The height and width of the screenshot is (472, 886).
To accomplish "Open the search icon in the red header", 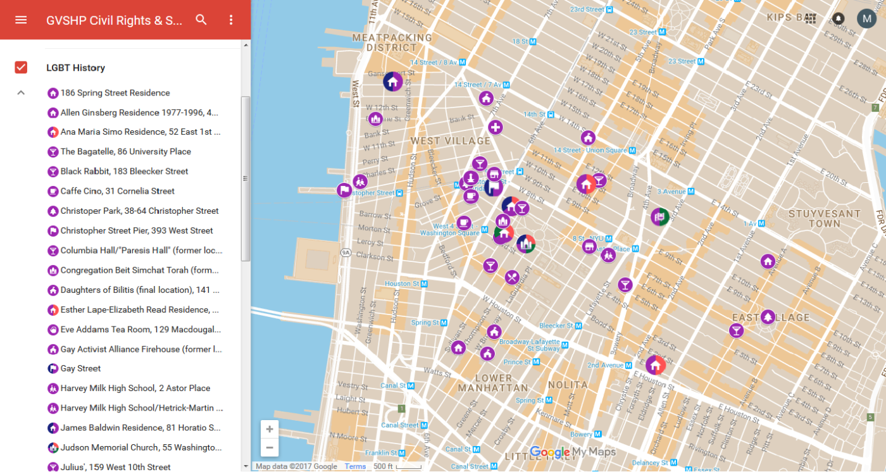I will click(201, 20).
